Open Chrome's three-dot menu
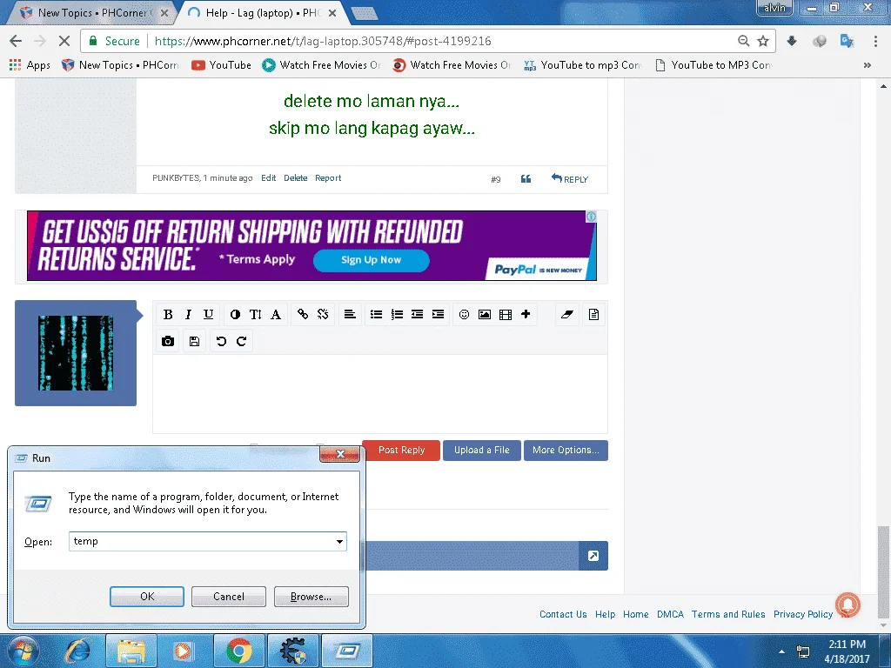Screen dimensions: 891x668 875,41
